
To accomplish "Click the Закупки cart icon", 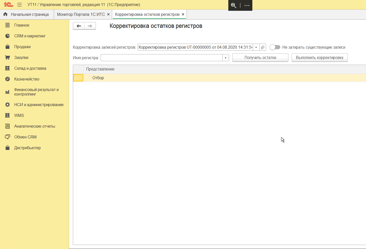I will (x=8, y=57).
